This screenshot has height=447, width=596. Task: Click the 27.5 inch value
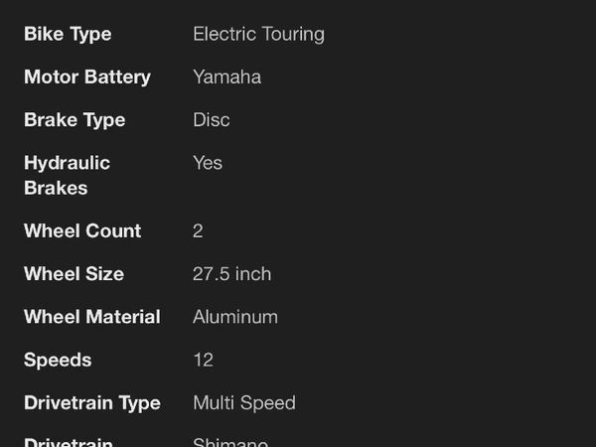pos(231,274)
